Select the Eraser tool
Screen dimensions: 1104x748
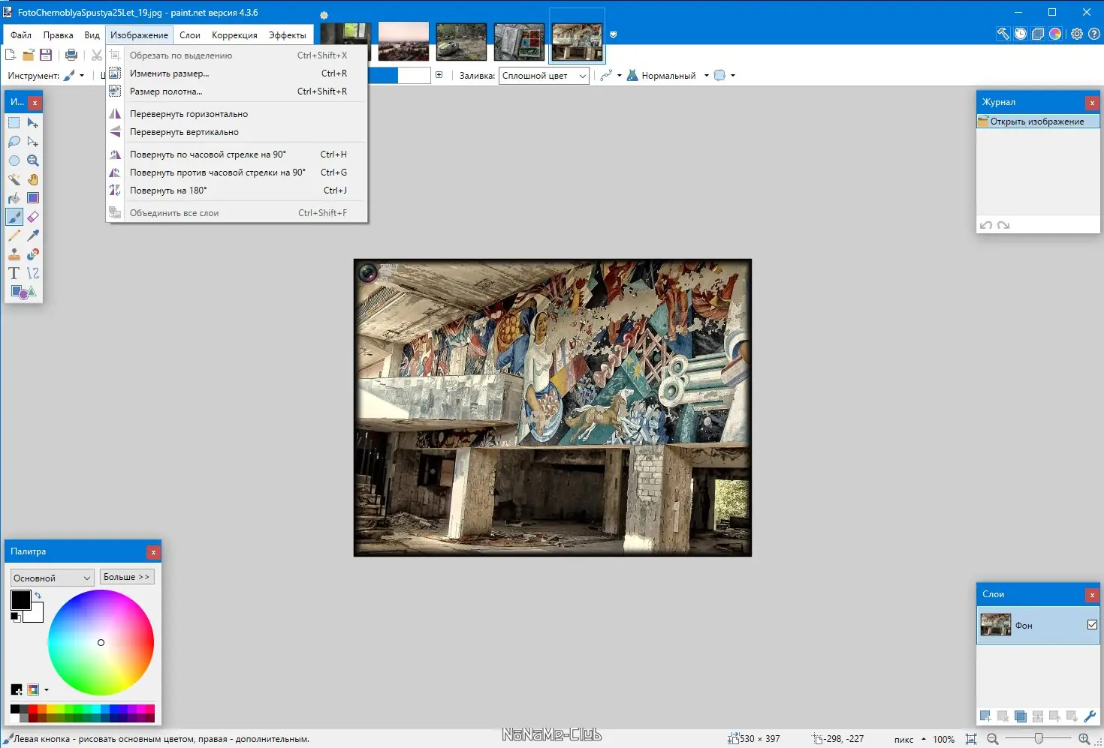click(33, 217)
